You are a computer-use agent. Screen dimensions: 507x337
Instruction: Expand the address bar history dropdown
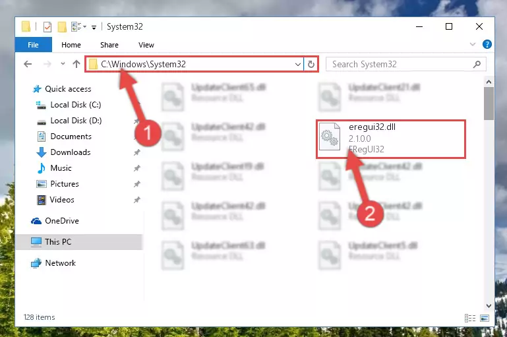click(x=298, y=65)
